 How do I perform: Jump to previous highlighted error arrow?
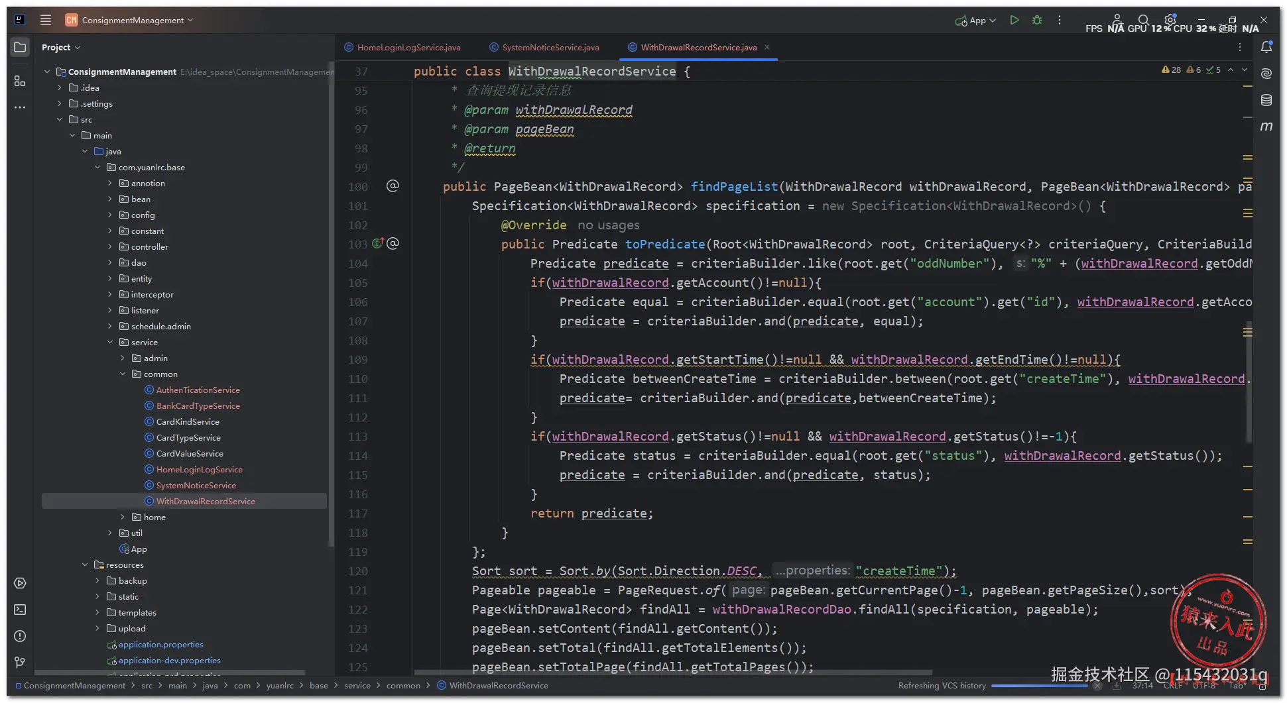click(x=1231, y=70)
